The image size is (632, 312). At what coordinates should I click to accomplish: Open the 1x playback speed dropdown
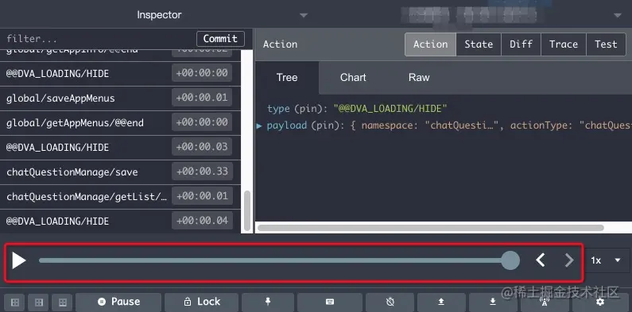tap(607, 260)
